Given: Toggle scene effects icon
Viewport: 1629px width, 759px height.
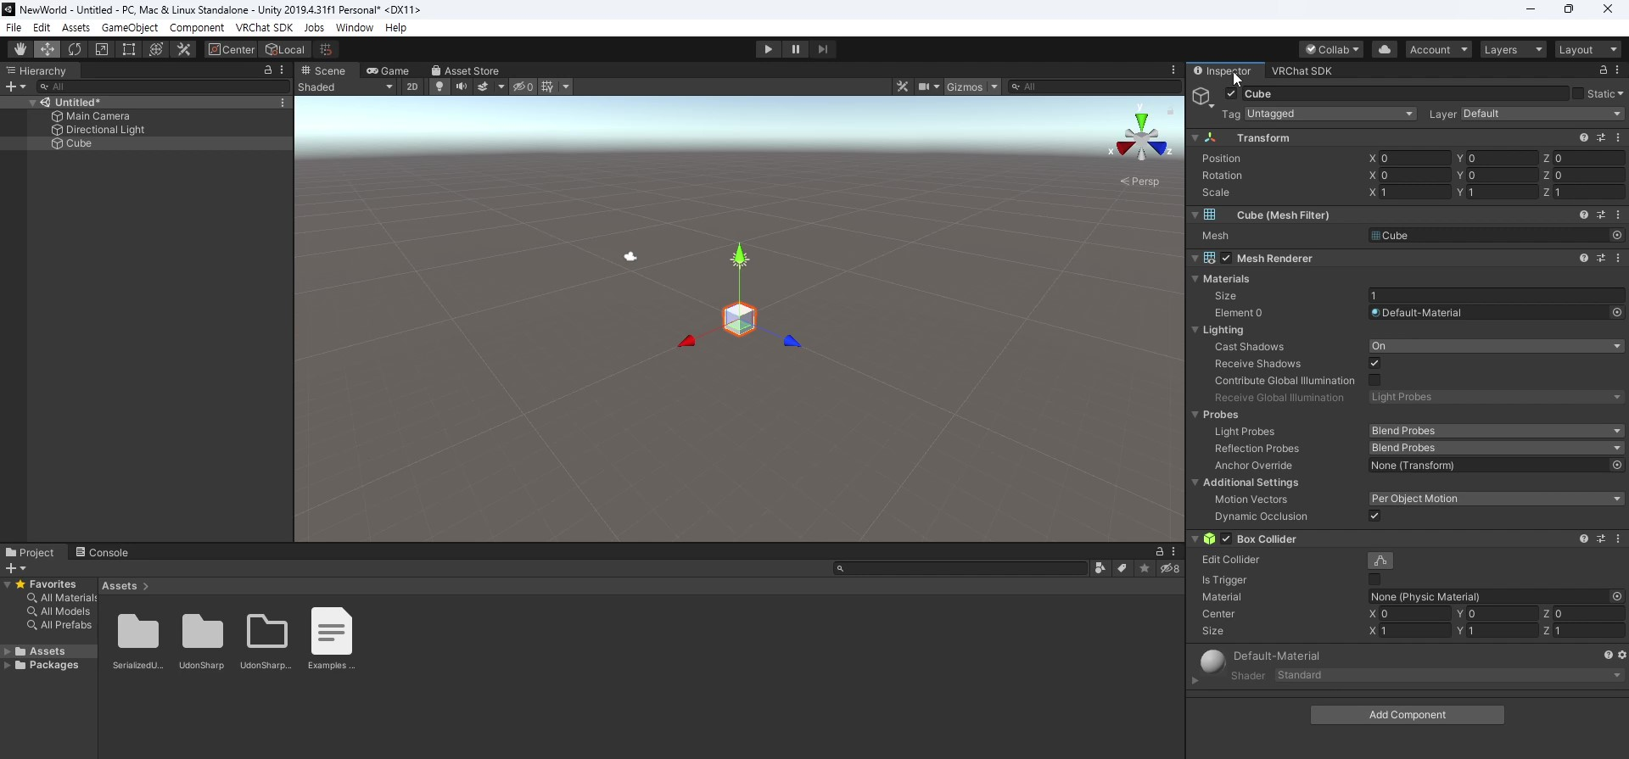Looking at the screenshot, I should point(483,87).
